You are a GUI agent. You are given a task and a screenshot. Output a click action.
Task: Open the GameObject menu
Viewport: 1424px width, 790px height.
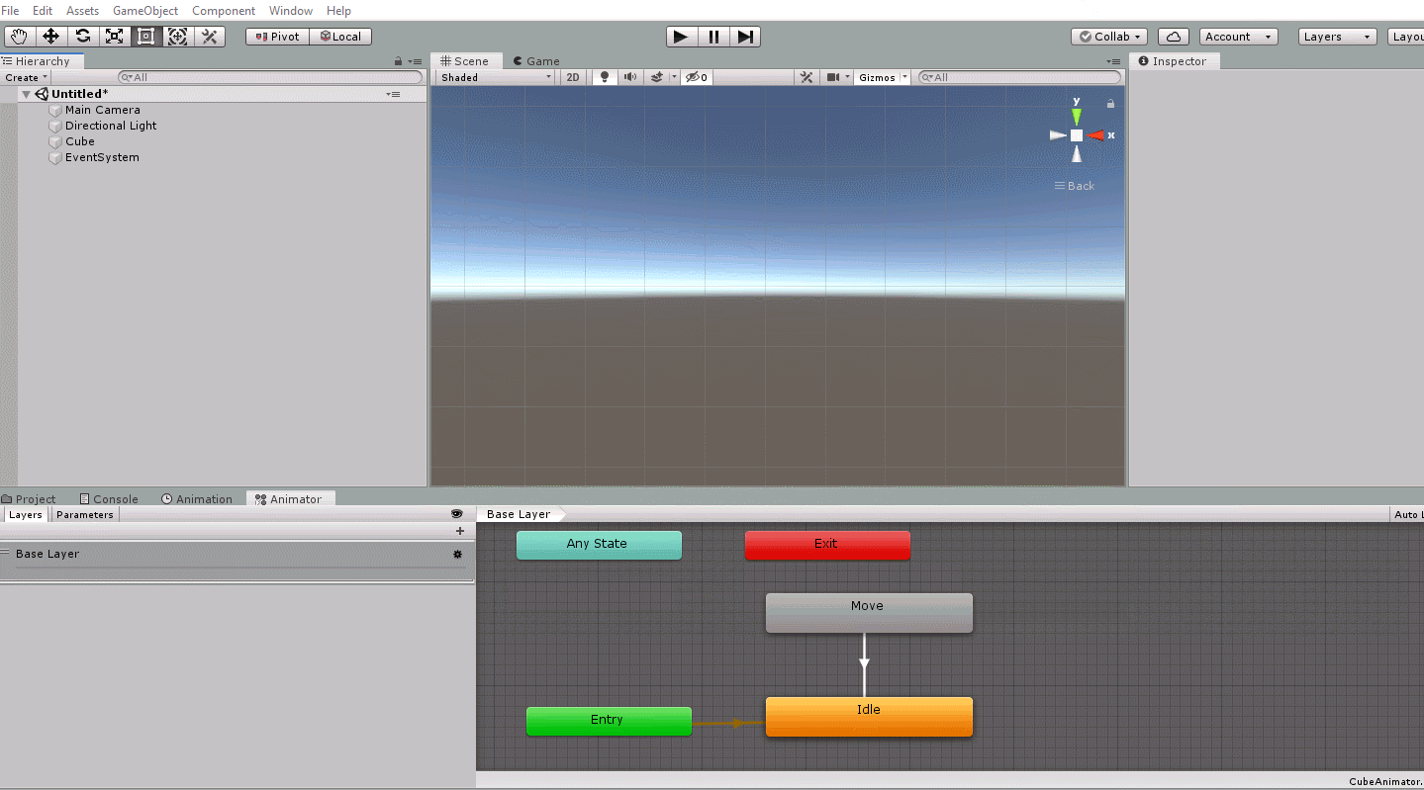145,11
